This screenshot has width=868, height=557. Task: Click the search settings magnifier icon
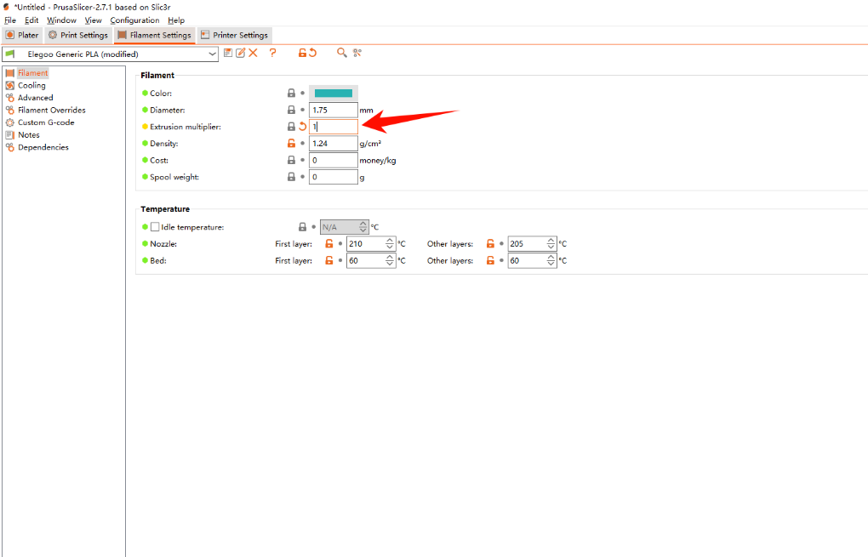click(x=341, y=53)
